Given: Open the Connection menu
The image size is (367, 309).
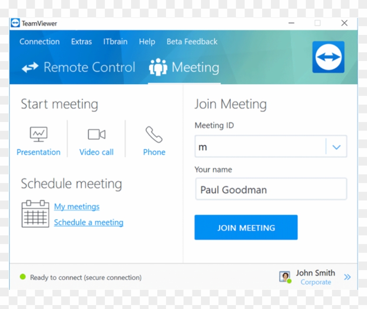Looking at the screenshot, I should point(39,42).
